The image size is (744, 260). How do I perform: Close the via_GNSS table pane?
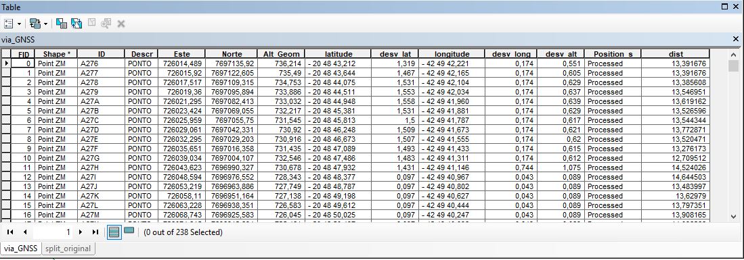(x=736, y=39)
